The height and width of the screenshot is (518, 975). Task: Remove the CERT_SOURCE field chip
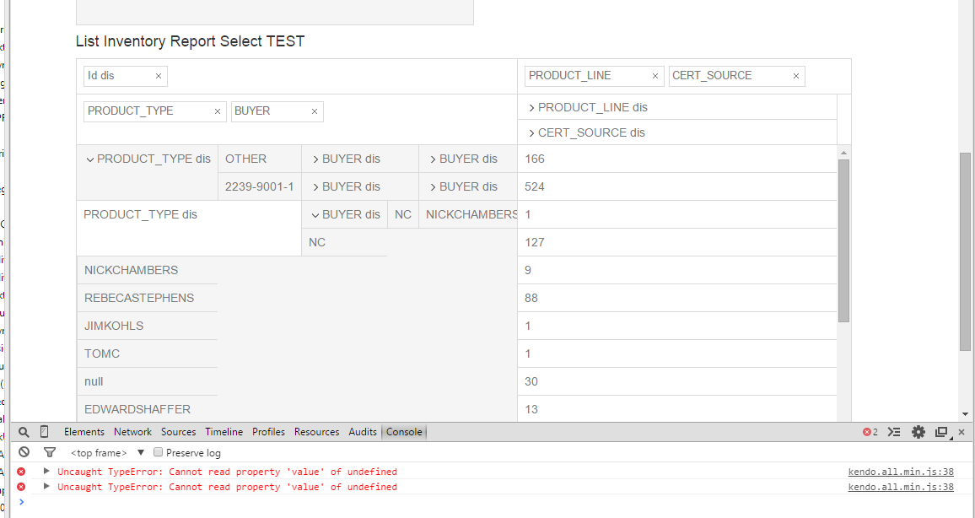coord(796,76)
